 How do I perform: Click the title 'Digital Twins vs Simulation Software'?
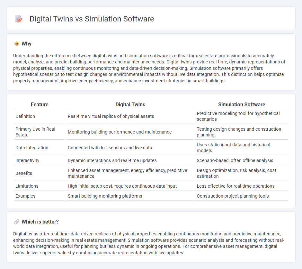click(92, 19)
